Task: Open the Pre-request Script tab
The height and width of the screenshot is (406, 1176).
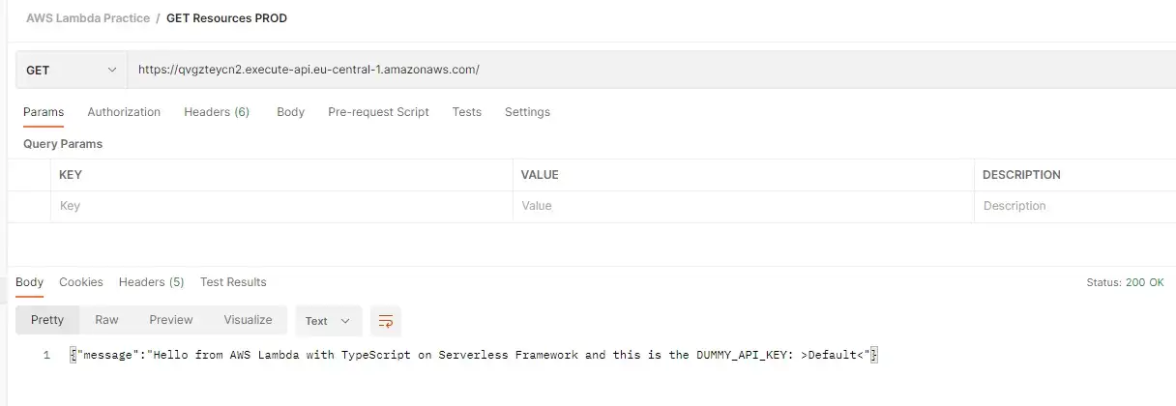Action: click(378, 112)
